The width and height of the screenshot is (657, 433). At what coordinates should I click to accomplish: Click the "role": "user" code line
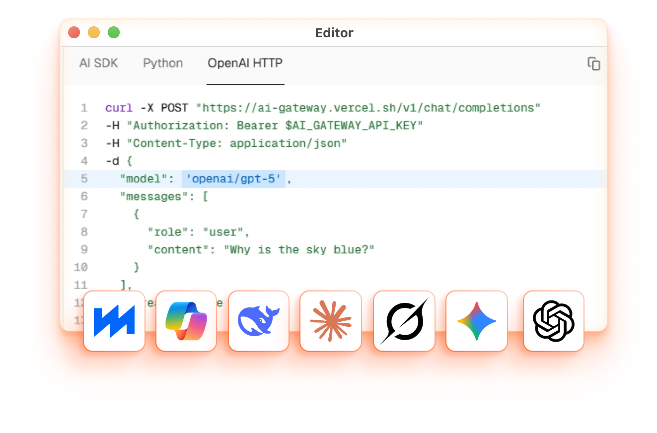coord(199,232)
